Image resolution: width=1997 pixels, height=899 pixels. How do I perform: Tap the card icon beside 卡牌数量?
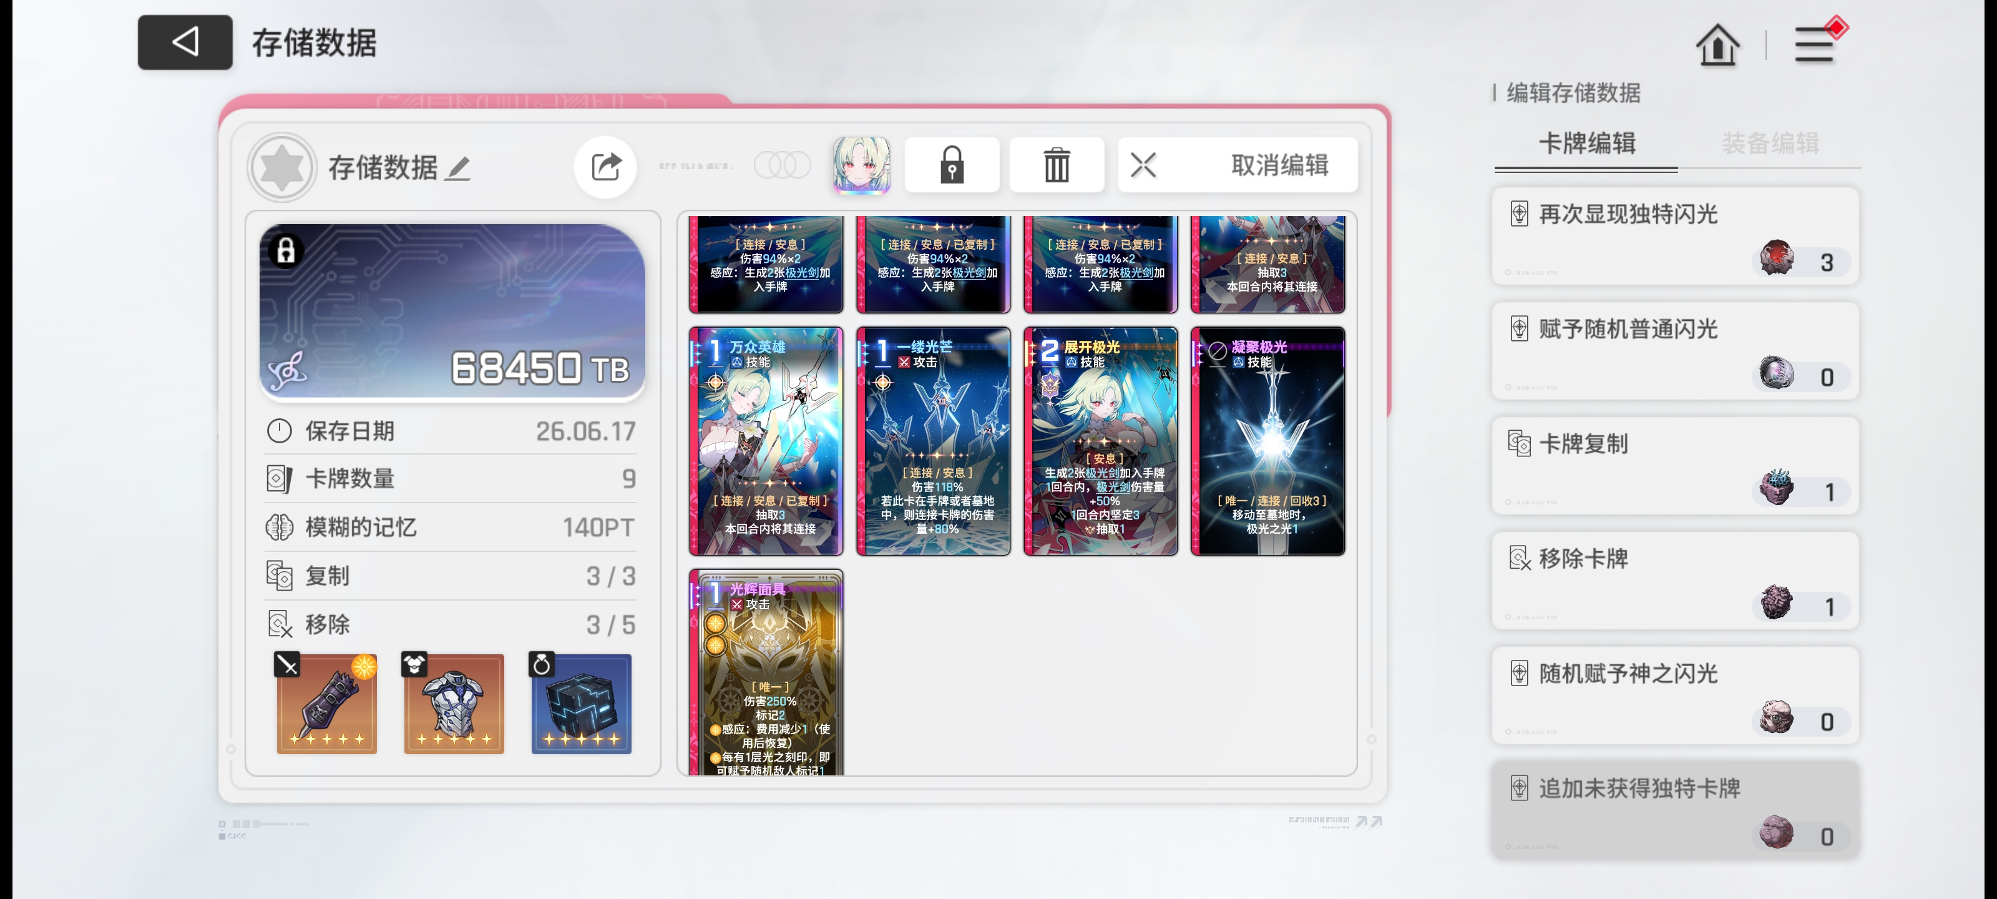click(x=279, y=479)
